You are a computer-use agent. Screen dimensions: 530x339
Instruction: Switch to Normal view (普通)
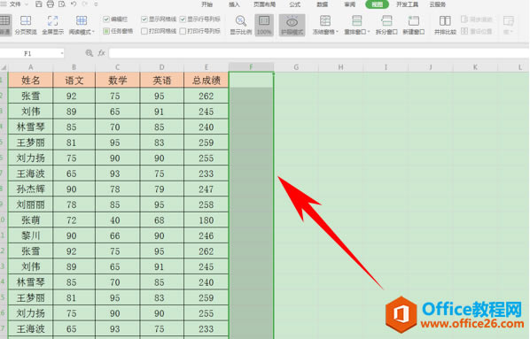(4, 25)
